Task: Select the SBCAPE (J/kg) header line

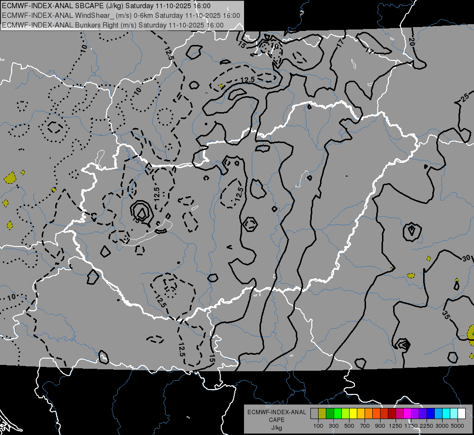Action: click(x=107, y=6)
